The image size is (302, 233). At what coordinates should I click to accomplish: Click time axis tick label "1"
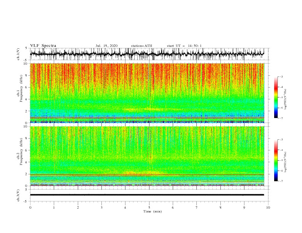(54, 207)
